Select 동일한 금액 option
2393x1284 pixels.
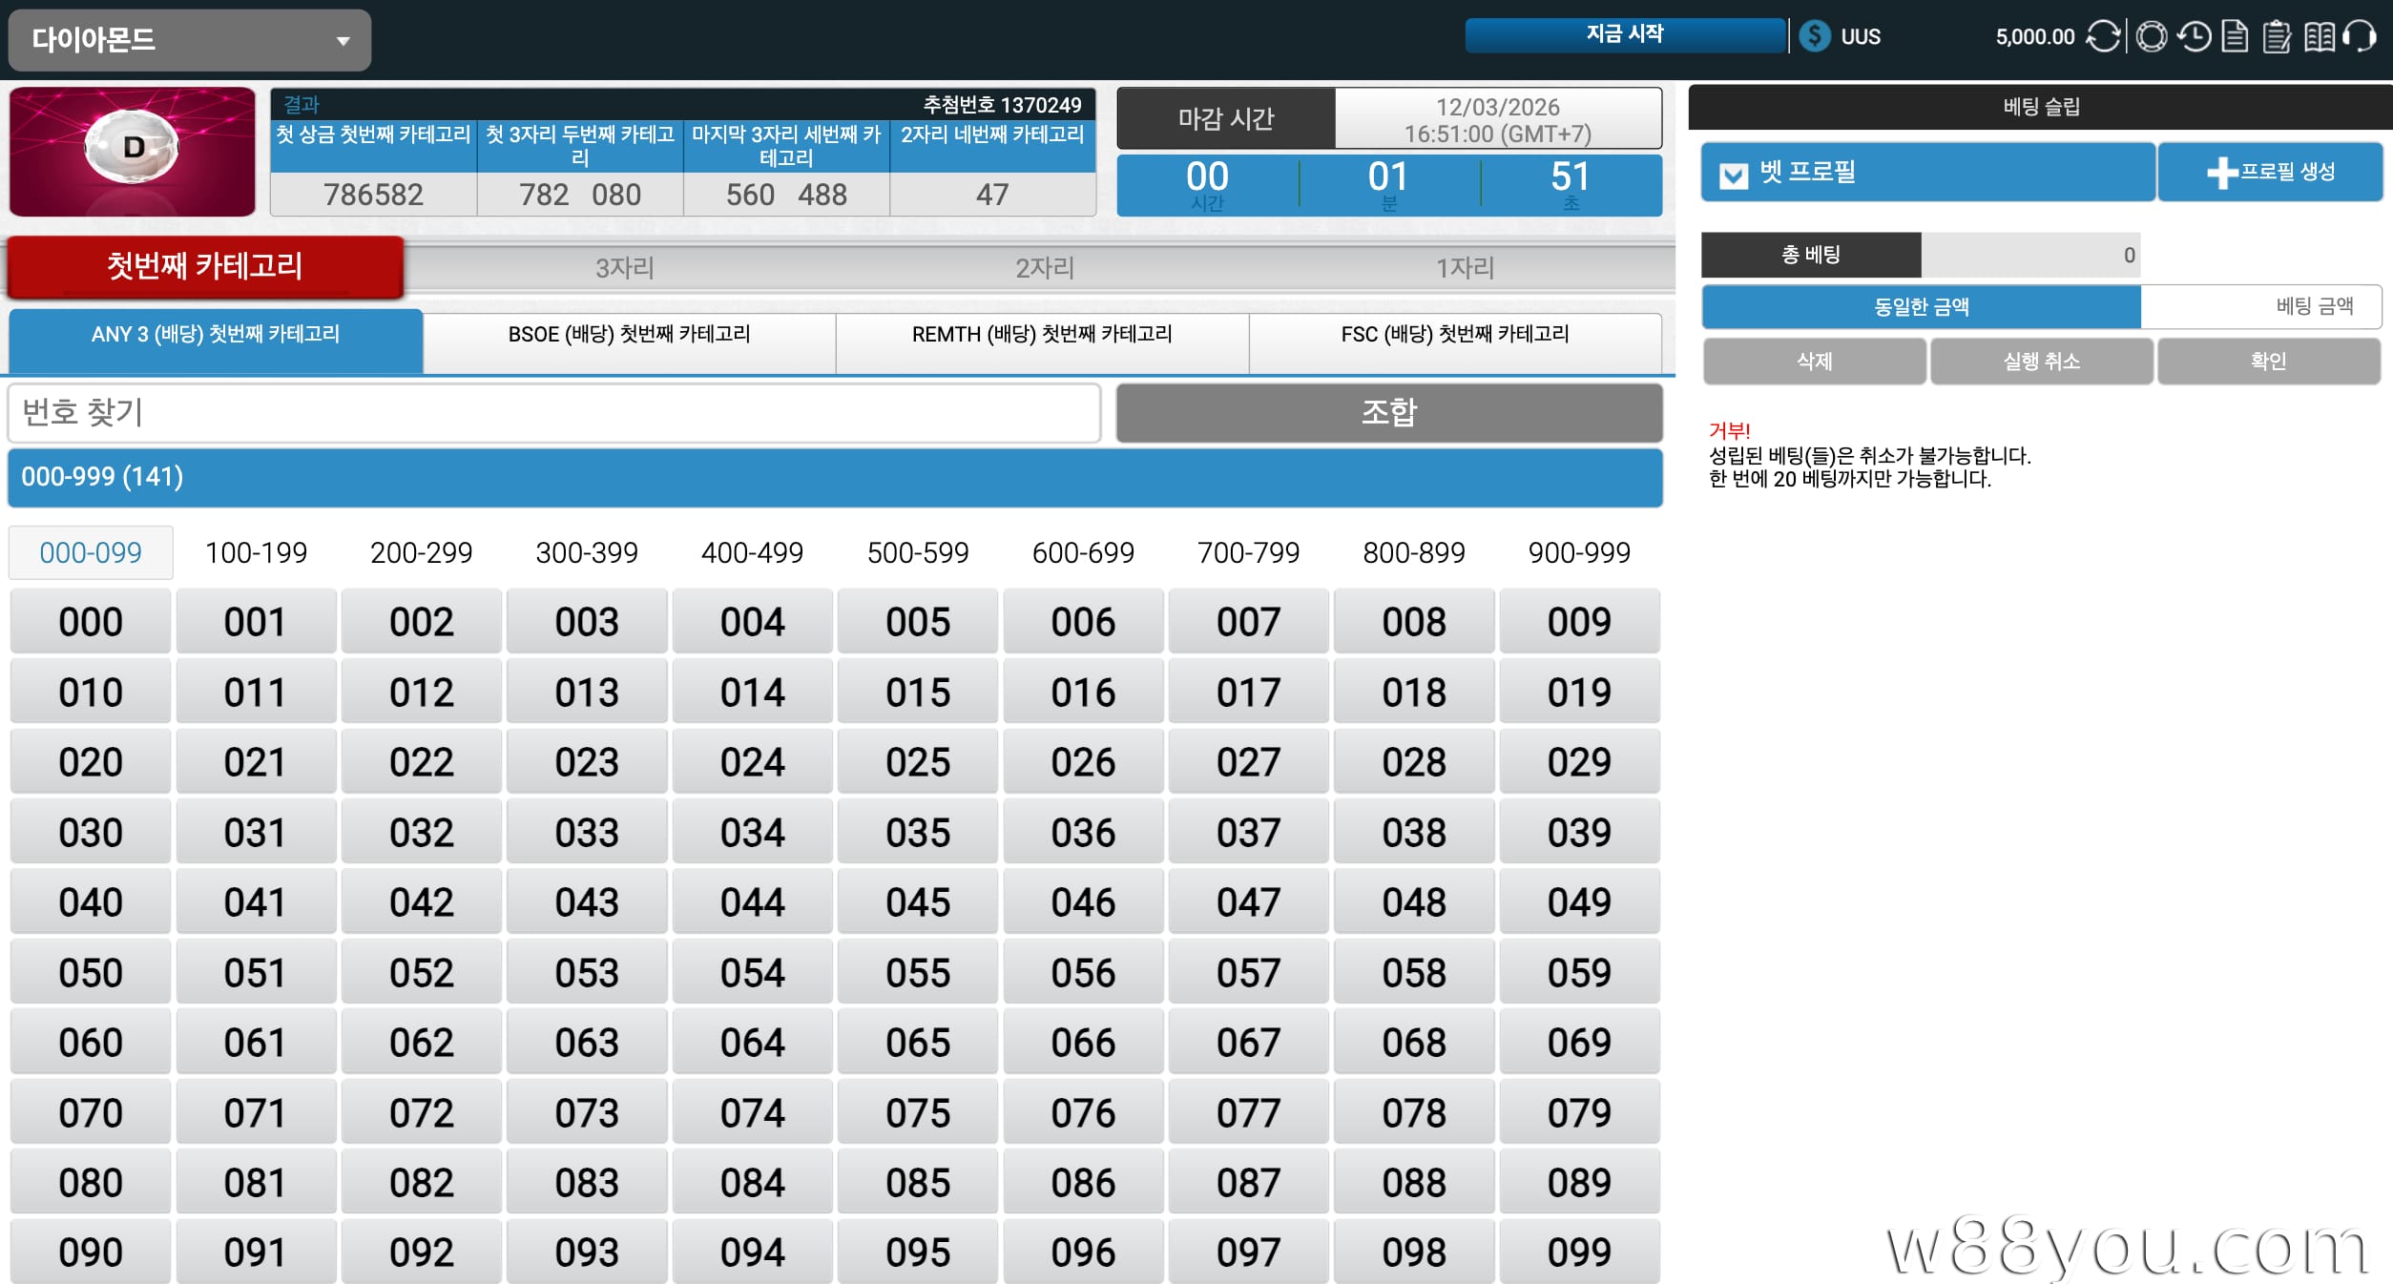[1921, 307]
